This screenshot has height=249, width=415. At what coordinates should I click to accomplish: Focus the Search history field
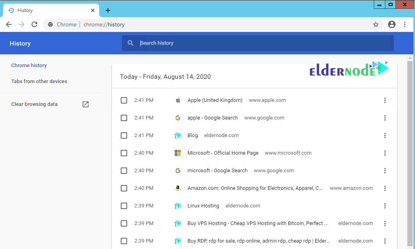[x=257, y=43]
